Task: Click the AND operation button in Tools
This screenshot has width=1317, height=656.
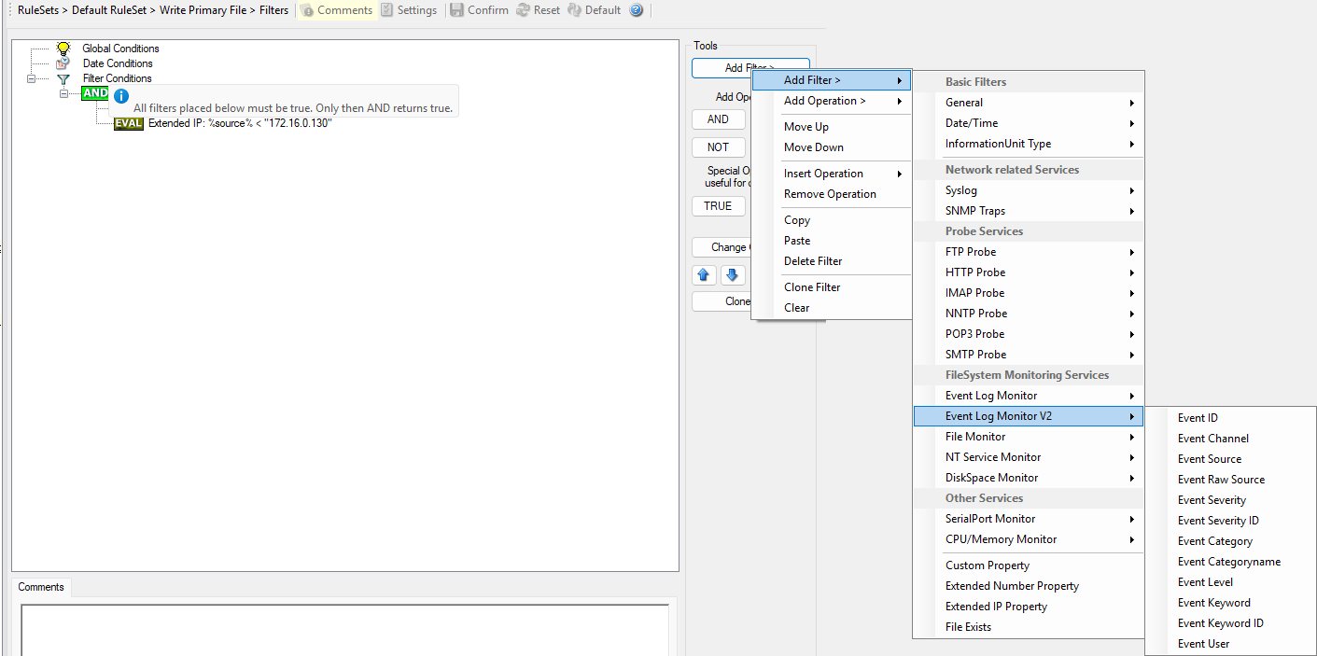Action: (x=718, y=119)
